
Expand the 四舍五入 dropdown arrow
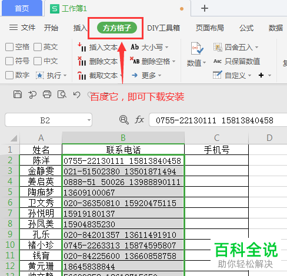click(x=256, y=47)
